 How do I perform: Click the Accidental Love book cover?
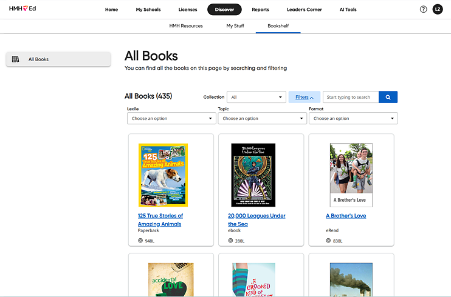point(171,280)
